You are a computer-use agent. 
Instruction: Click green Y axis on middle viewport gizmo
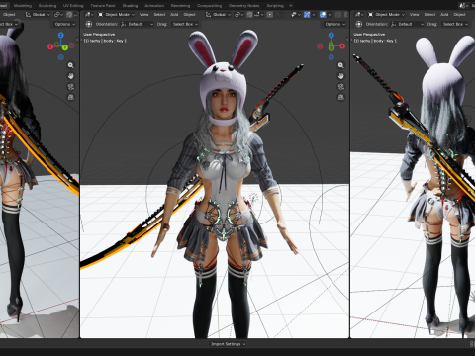click(332, 47)
